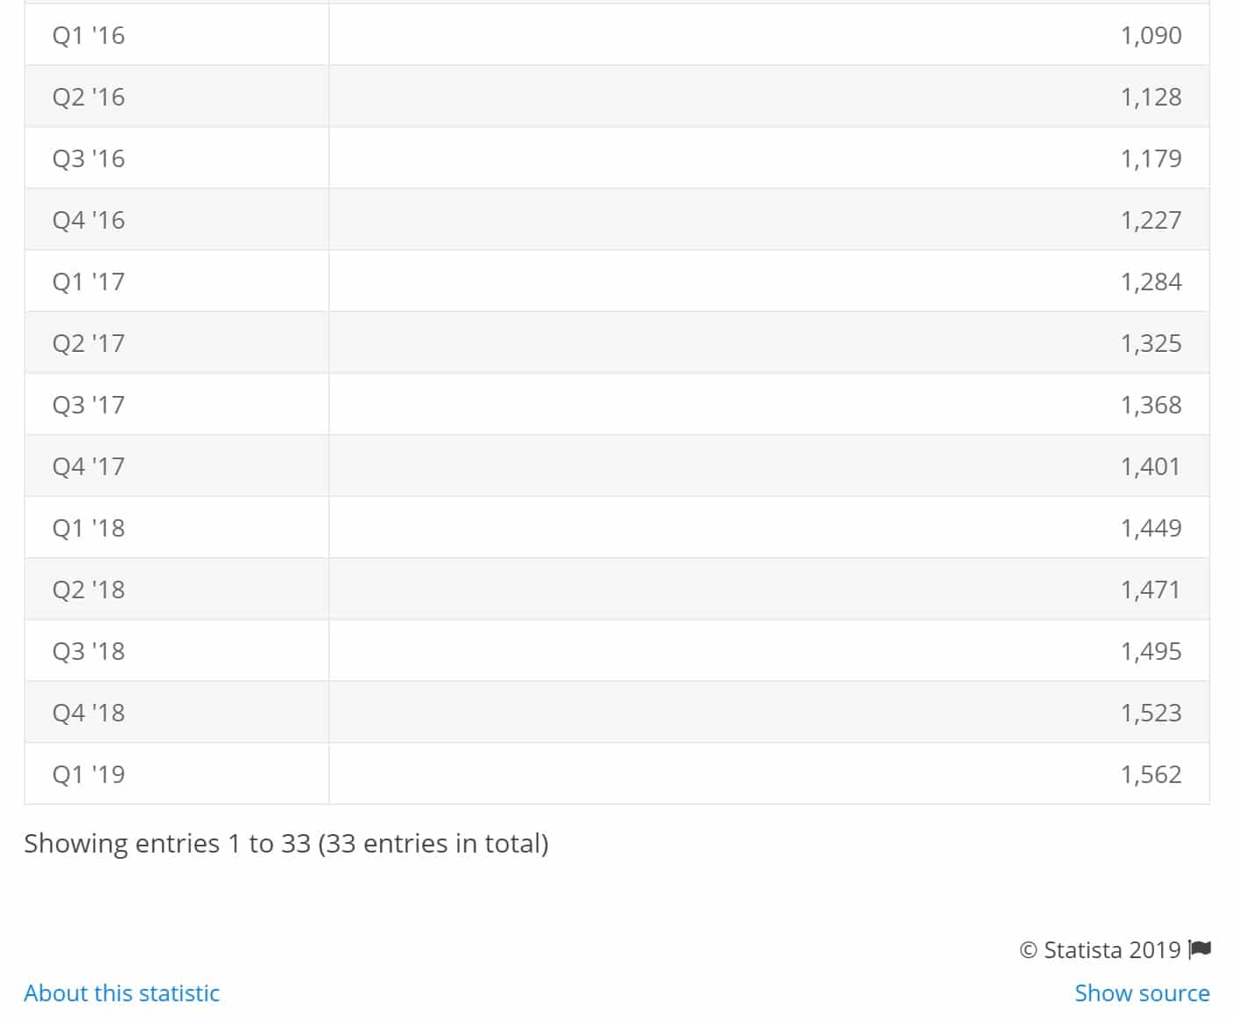Select the 1,284 value cell

click(1151, 282)
